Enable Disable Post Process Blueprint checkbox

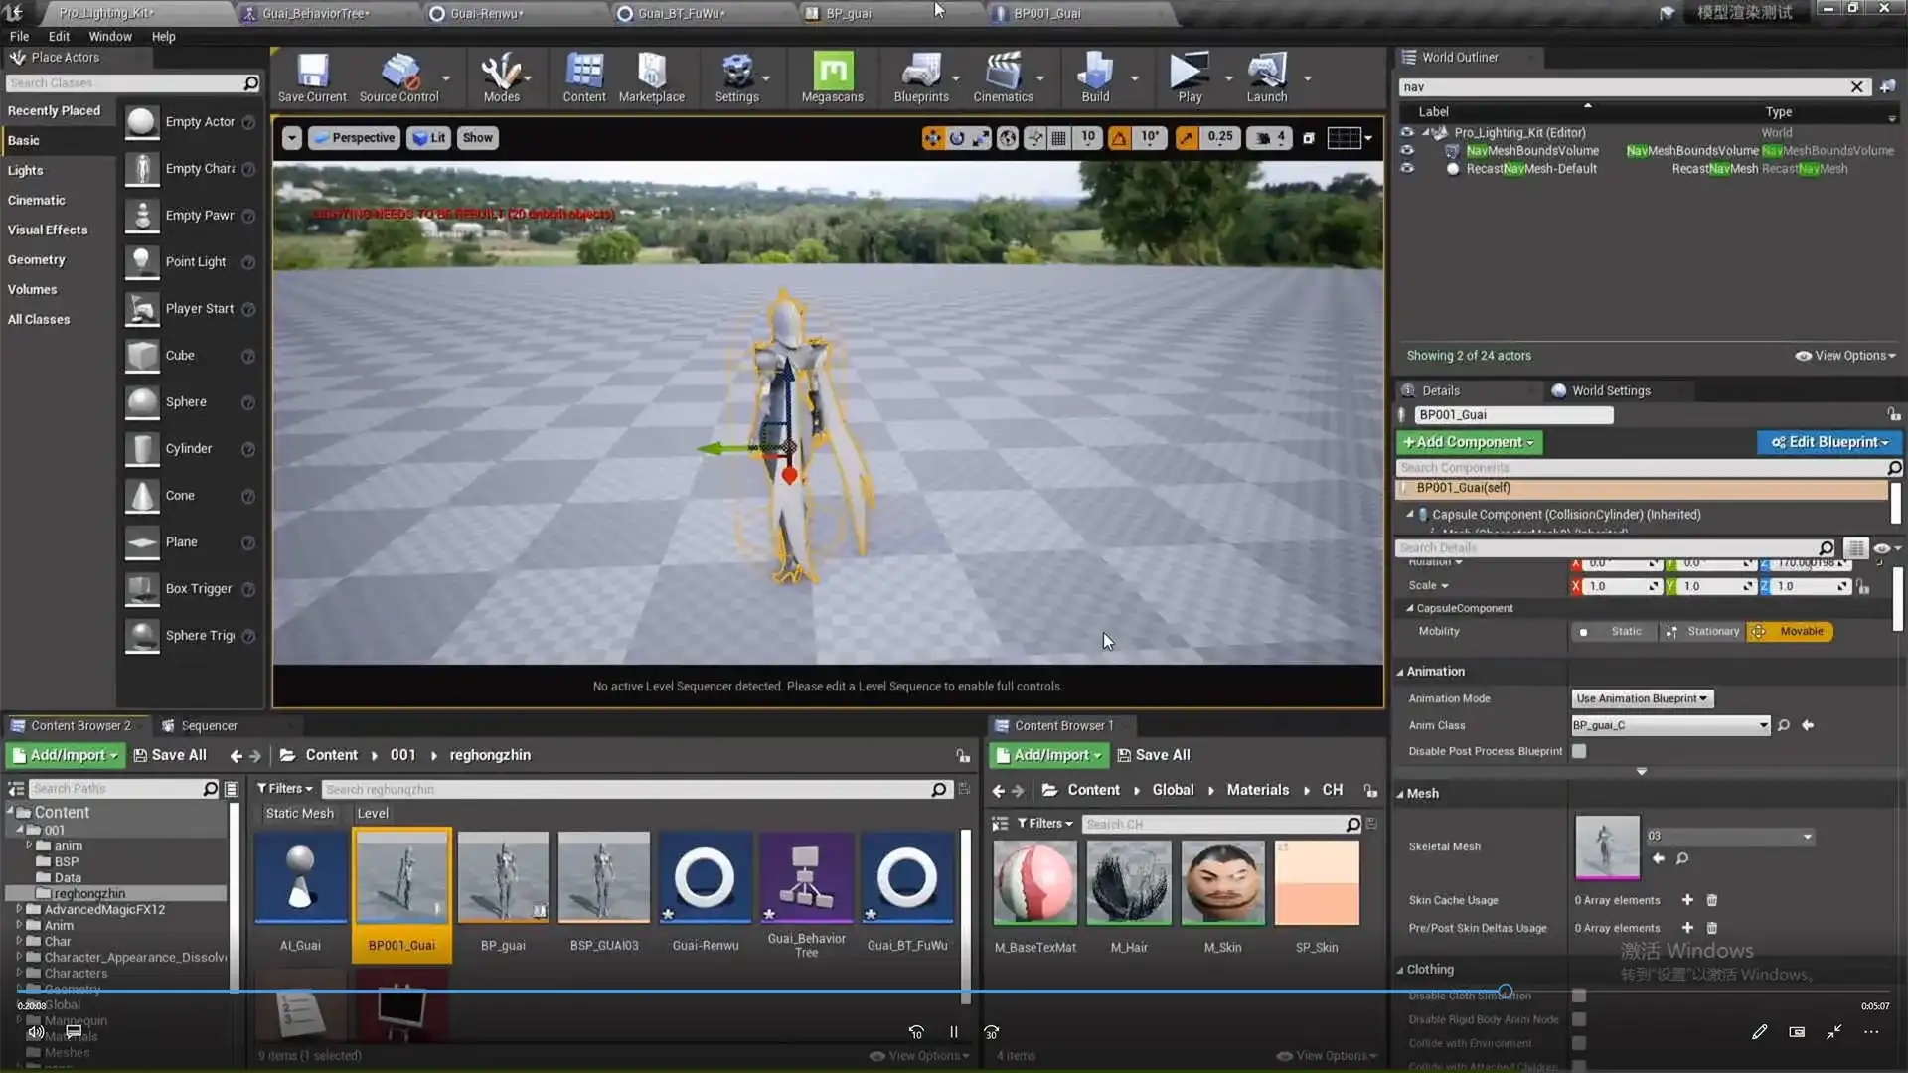tap(1579, 752)
